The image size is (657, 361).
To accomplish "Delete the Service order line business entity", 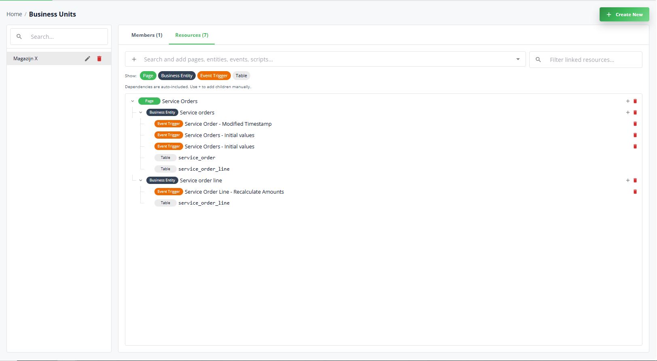I will click(635, 180).
